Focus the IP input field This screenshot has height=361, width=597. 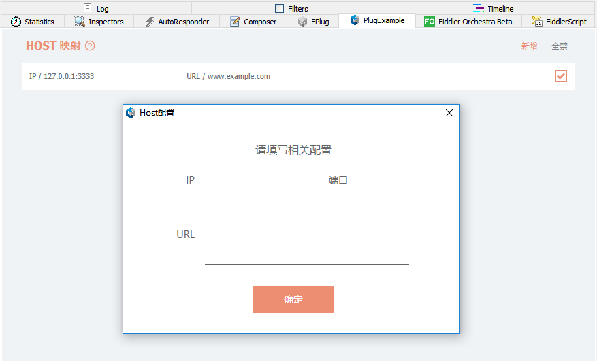[261, 181]
